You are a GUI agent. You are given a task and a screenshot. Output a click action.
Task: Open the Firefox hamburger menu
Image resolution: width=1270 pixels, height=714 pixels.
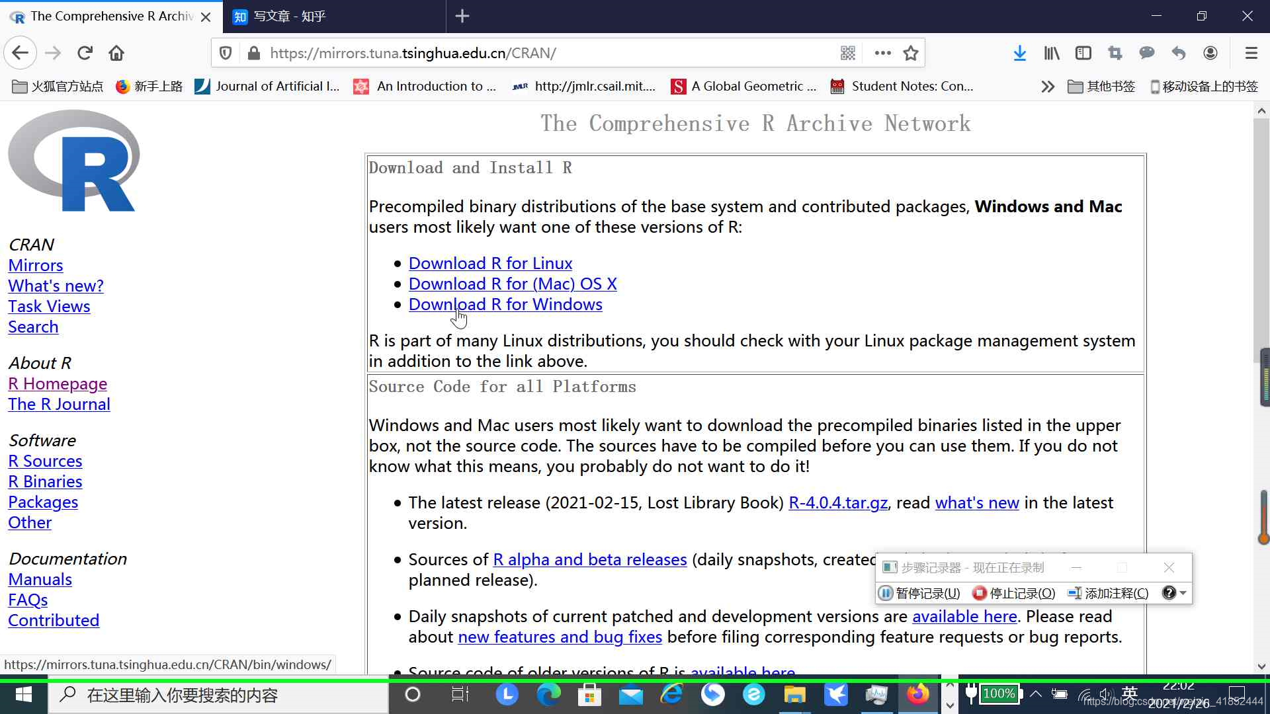(x=1251, y=53)
